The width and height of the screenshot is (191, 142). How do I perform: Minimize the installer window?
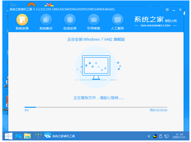[174, 10]
